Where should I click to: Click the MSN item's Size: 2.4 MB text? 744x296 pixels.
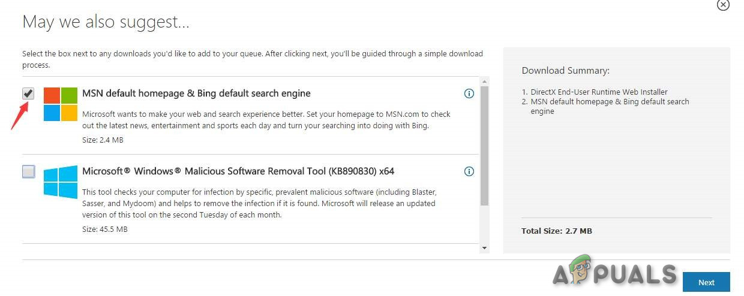[103, 140]
